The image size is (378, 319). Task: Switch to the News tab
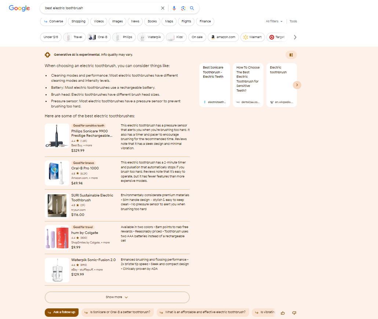coord(135,21)
